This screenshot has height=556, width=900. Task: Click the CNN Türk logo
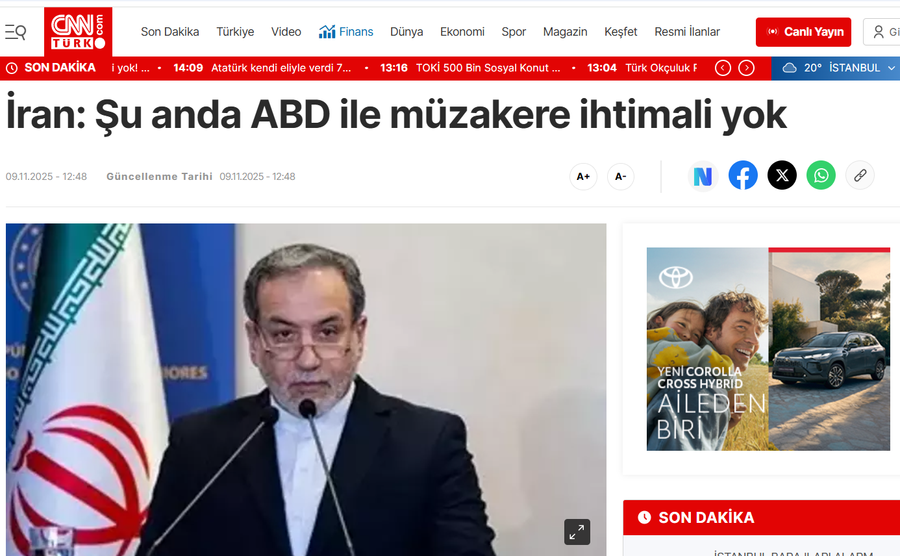point(78,32)
